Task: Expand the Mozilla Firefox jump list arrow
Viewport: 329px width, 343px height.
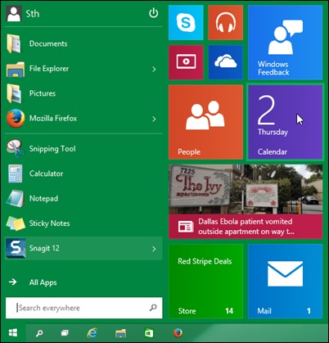Action: [x=154, y=119]
